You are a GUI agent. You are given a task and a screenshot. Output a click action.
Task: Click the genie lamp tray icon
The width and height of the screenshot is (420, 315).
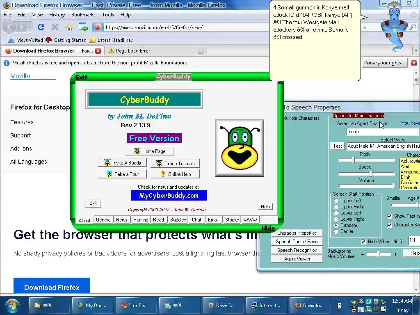pyautogui.click(x=354, y=303)
